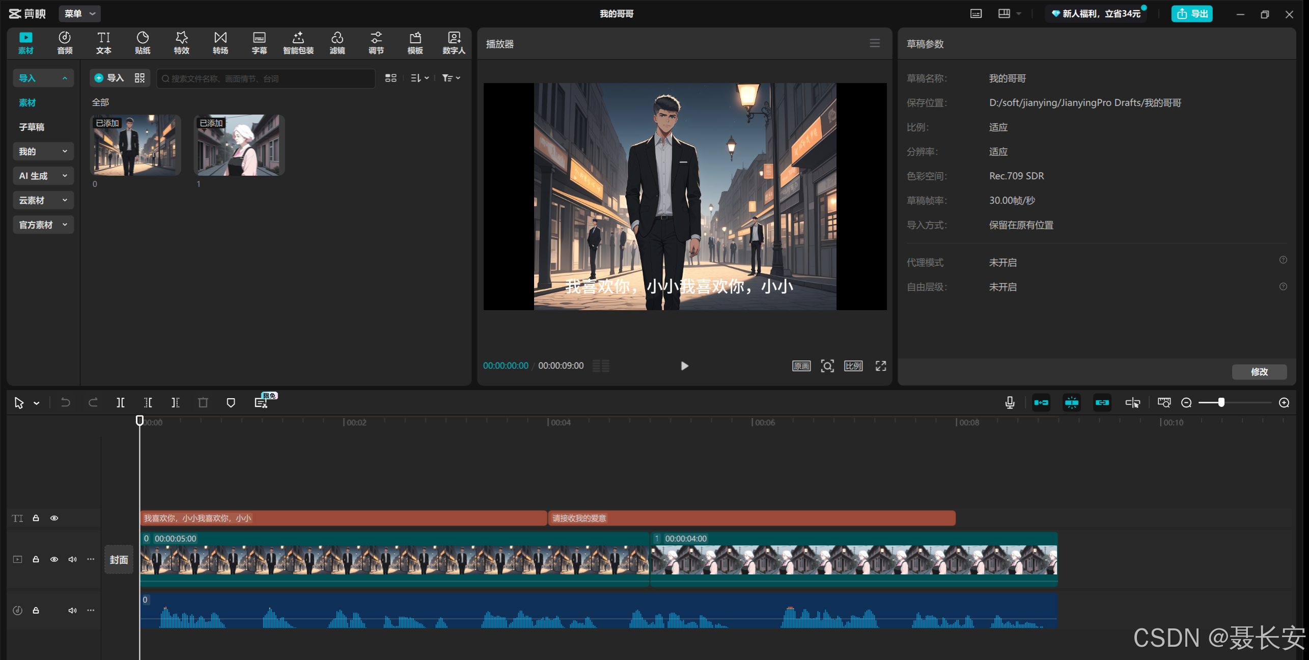This screenshot has width=1309, height=660.
Task: Lock the main video track
Action: pos(36,559)
